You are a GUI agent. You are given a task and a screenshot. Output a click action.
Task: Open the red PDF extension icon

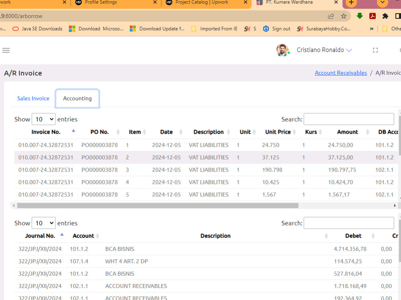pos(373,16)
